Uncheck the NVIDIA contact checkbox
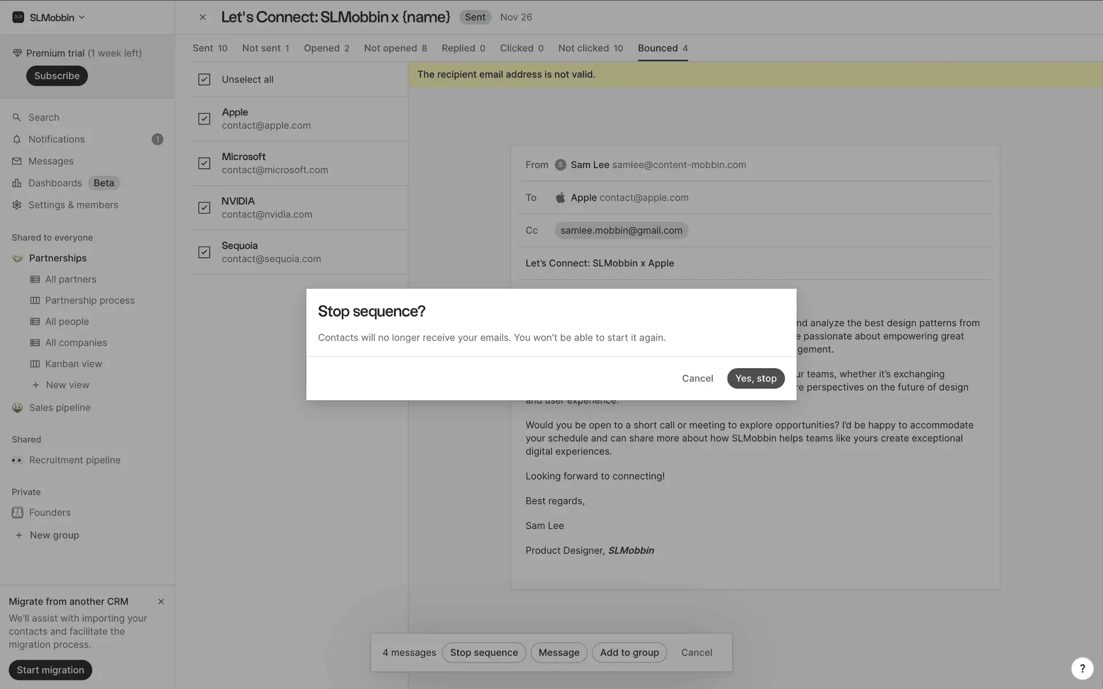1103x689 pixels. [x=204, y=208]
